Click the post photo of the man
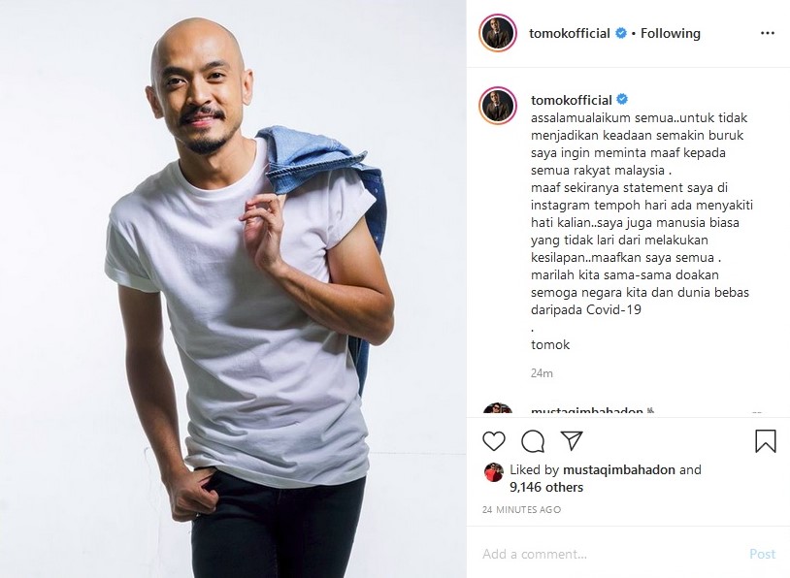Viewport: 790px width, 578px height. [233, 289]
